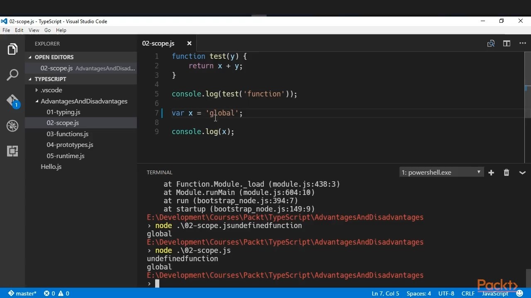Open the Explorer view in activity bar
The image size is (531, 298).
[x=12, y=49]
